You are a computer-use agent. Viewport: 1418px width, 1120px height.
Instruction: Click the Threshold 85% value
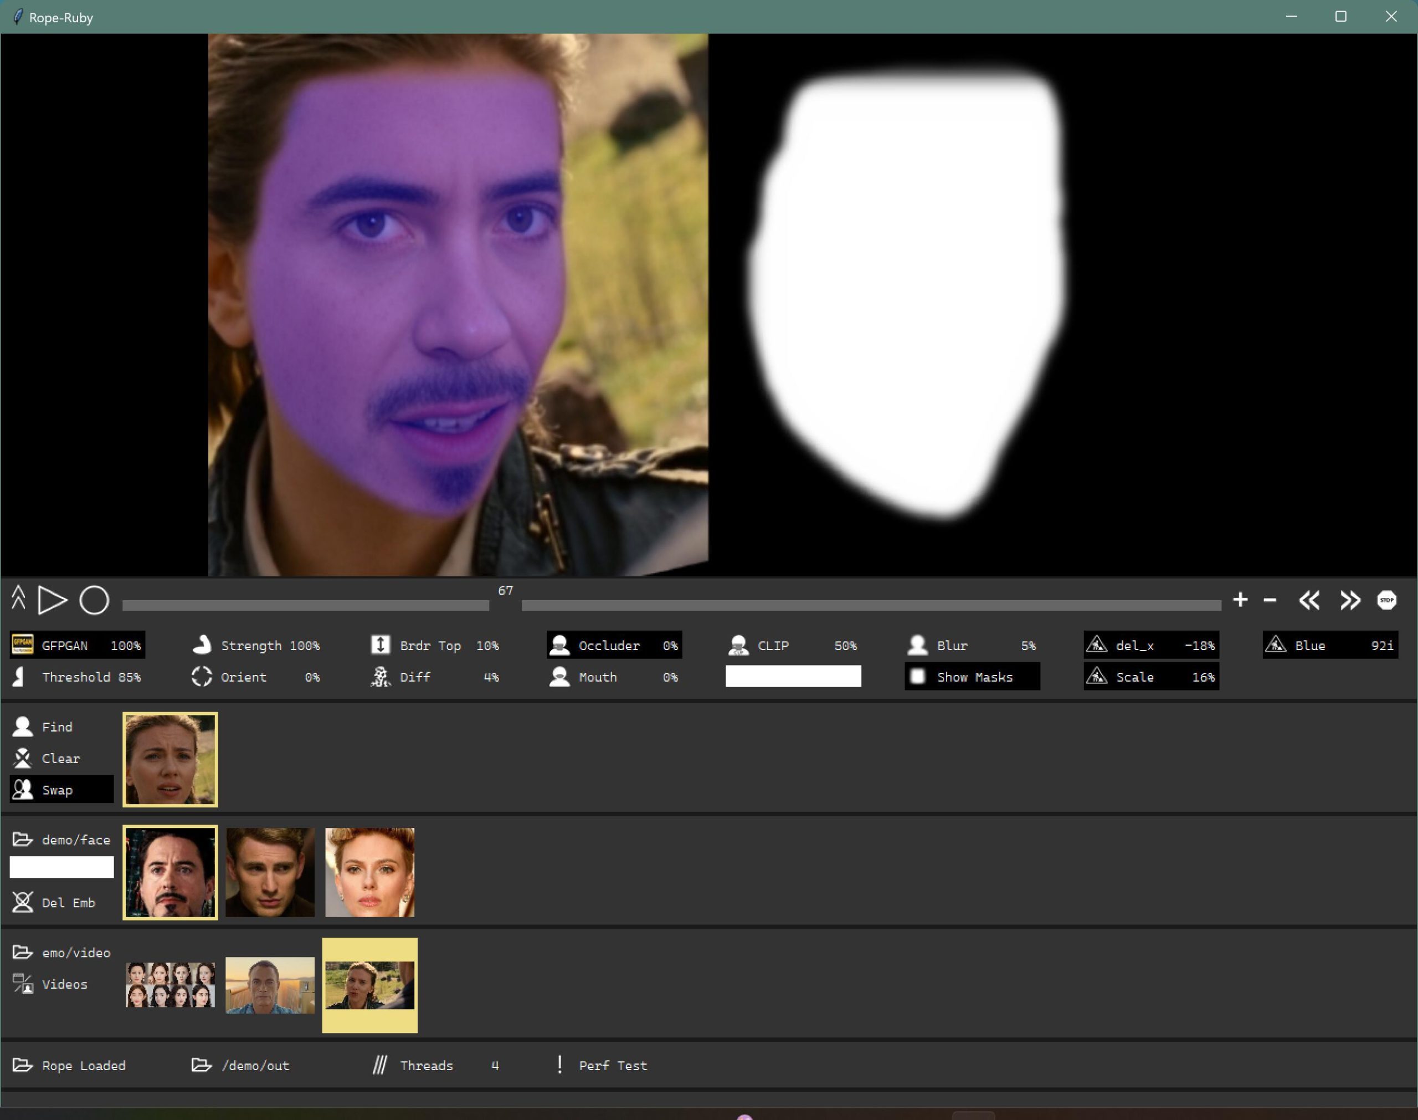click(x=129, y=677)
